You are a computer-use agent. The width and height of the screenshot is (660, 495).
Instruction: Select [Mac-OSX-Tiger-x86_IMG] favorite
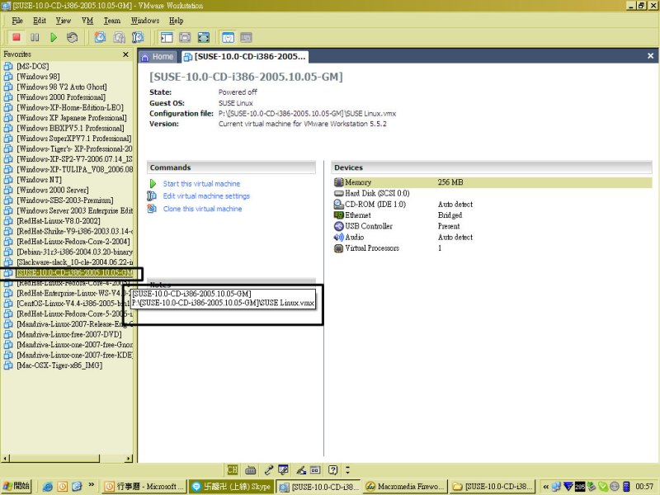pyautogui.click(x=59, y=365)
